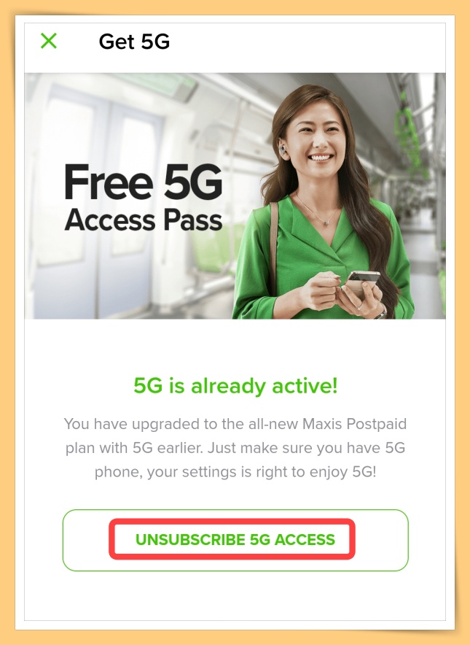This screenshot has height=645, width=470.
Task: Close the Get 5G screen with the green X
Action: pos(49,41)
